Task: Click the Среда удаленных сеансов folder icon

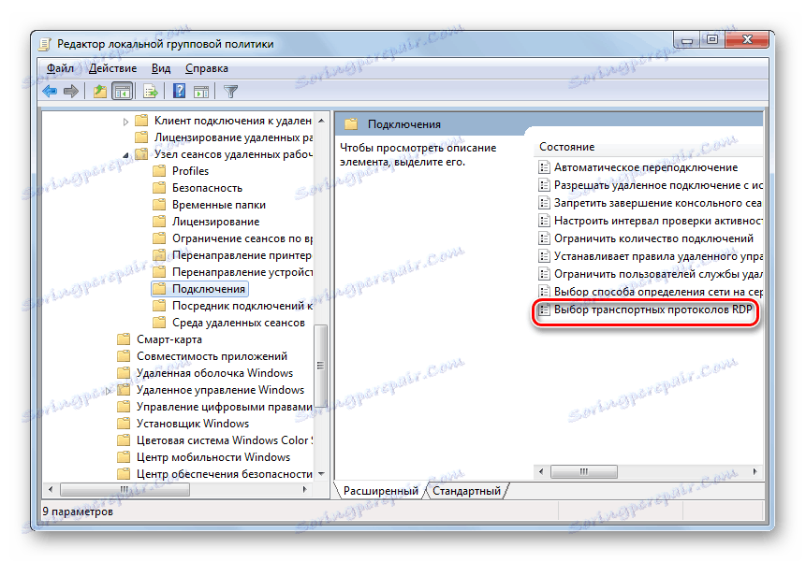Action: click(159, 323)
